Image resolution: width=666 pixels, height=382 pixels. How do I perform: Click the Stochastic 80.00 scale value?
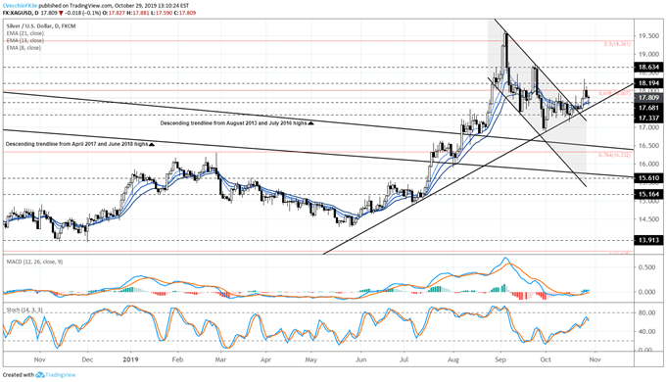[646, 313]
